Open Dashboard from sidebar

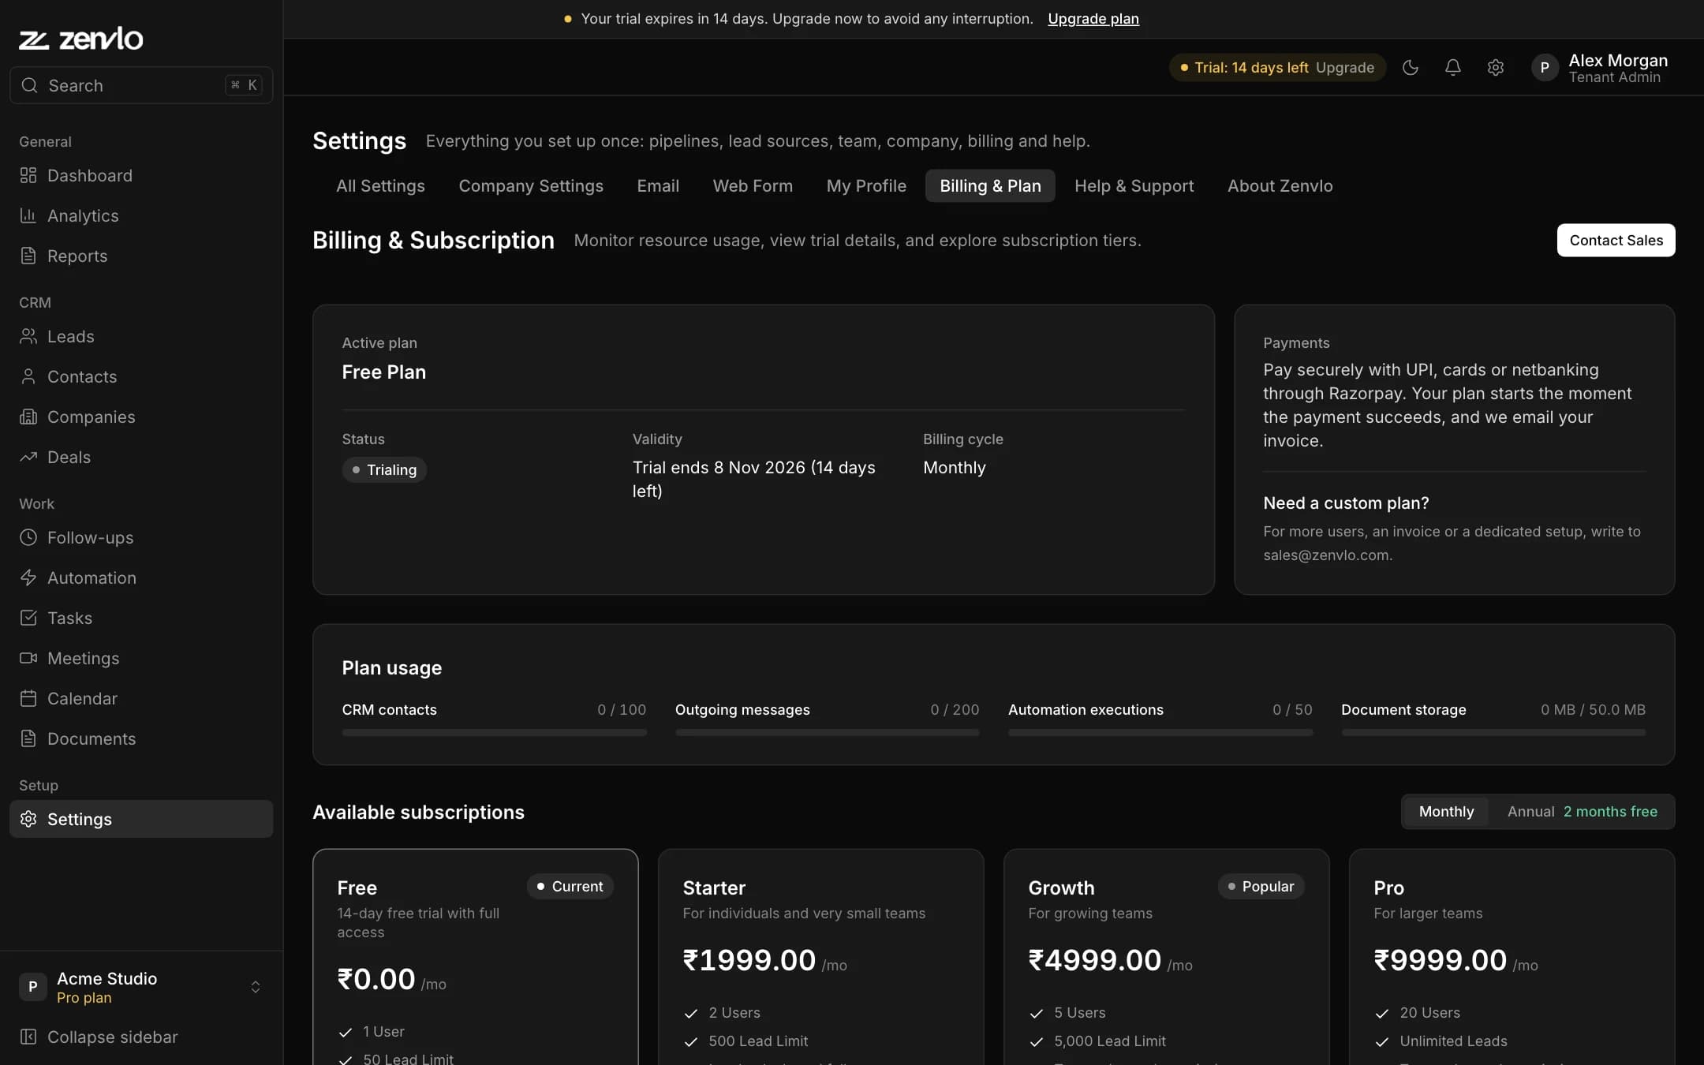coord(141,175)
